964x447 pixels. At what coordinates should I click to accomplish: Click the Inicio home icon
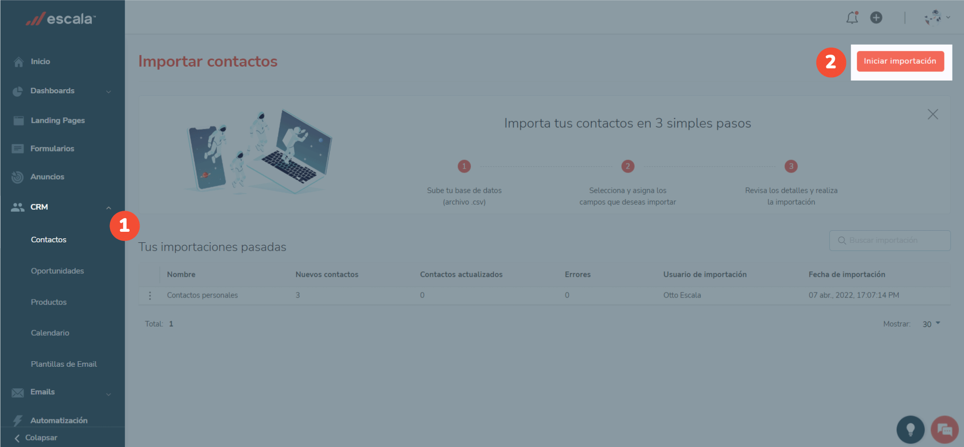[x=19, y=62]
